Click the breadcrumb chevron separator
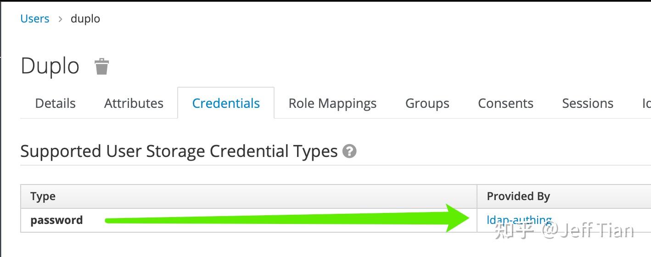The height and width of the screenshot is (257, 651). (60, 19)
